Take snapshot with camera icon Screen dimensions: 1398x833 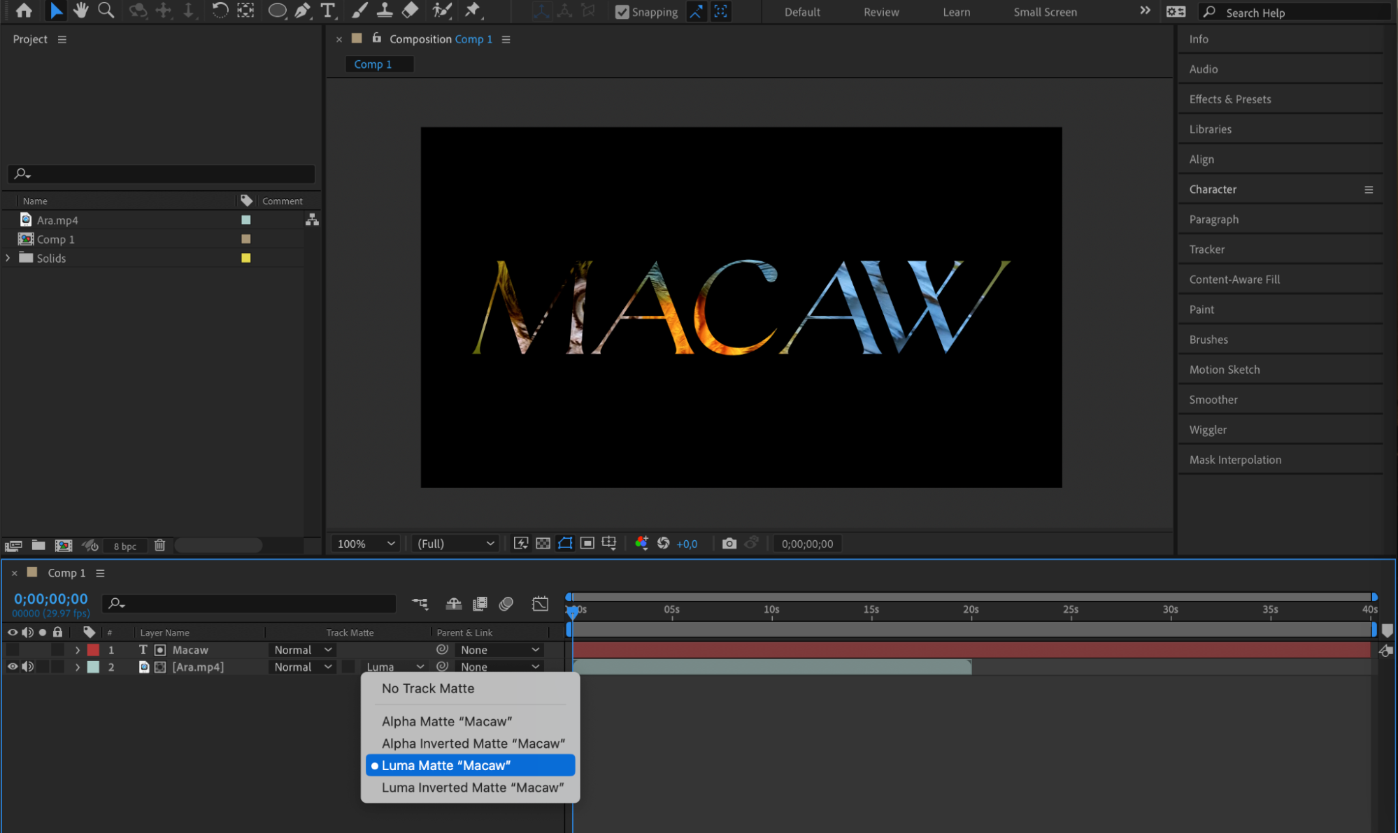click(729, 544)
